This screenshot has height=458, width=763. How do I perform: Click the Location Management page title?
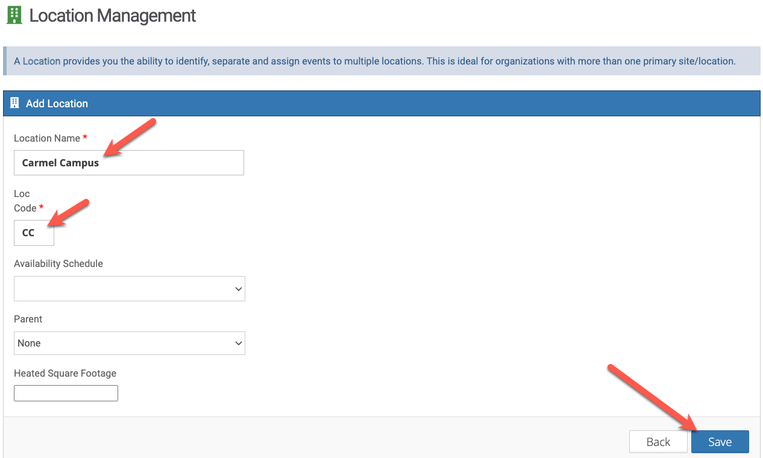pos(113,16)
